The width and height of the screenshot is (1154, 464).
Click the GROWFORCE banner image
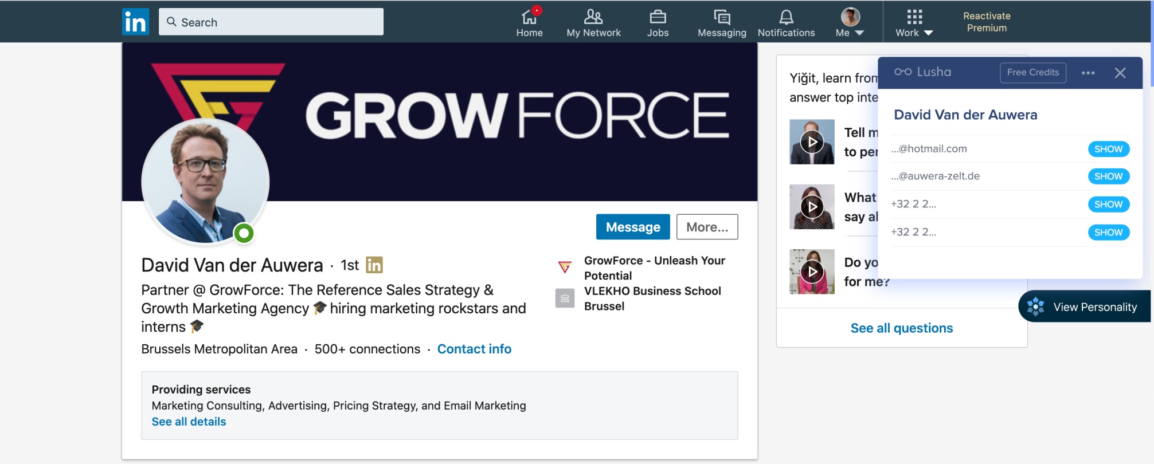(440, 121)
